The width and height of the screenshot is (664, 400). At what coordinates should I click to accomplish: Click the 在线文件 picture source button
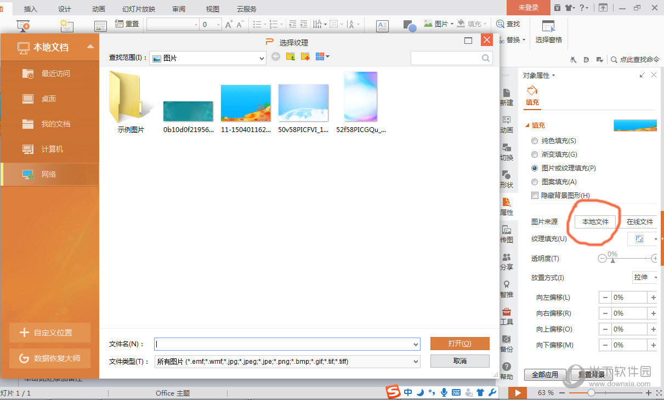pyautogui.click(x=639, y=222)
